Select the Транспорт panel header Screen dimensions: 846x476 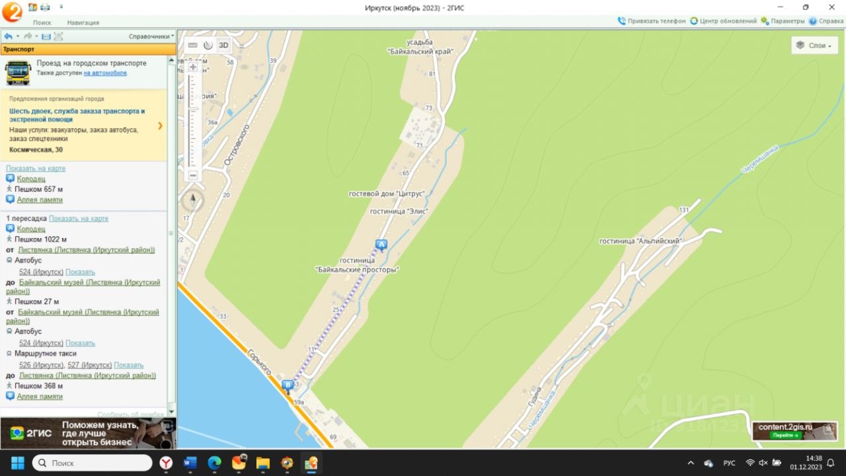point(88,49)
